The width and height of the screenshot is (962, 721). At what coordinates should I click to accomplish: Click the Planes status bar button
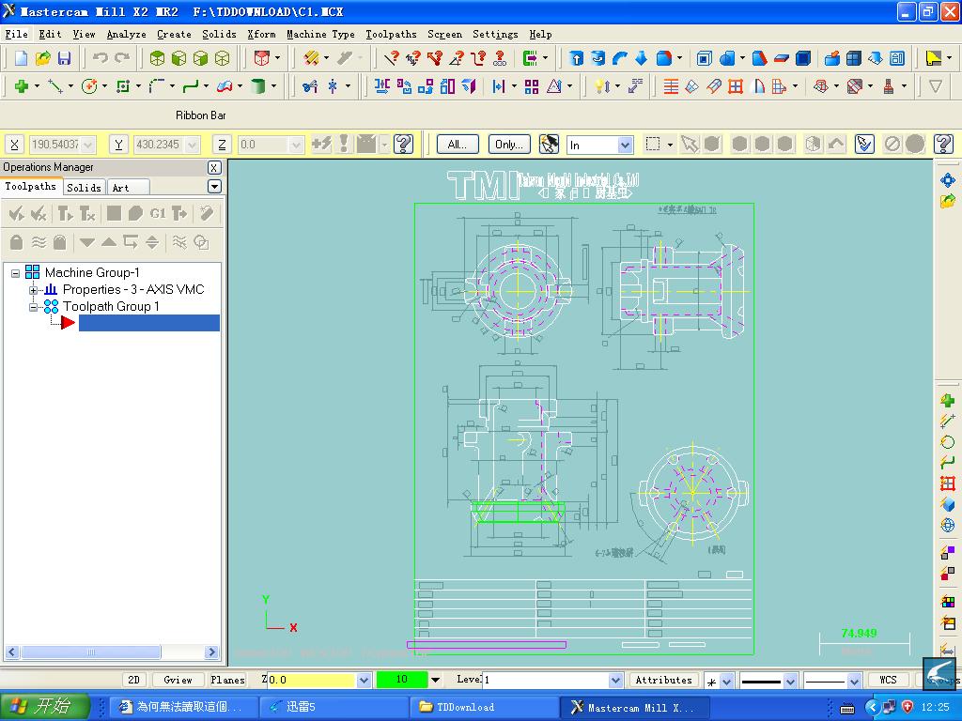click(x=227, y=680)
